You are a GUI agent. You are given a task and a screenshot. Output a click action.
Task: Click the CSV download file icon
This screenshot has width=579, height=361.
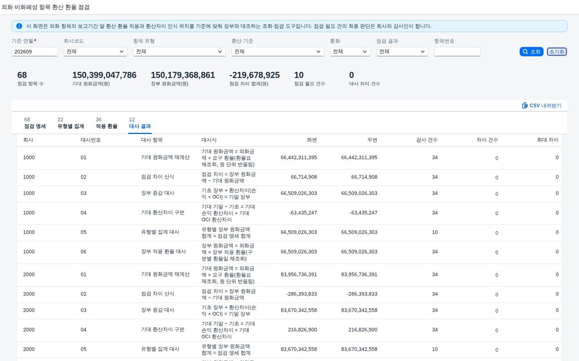click(x=525, y=105)
